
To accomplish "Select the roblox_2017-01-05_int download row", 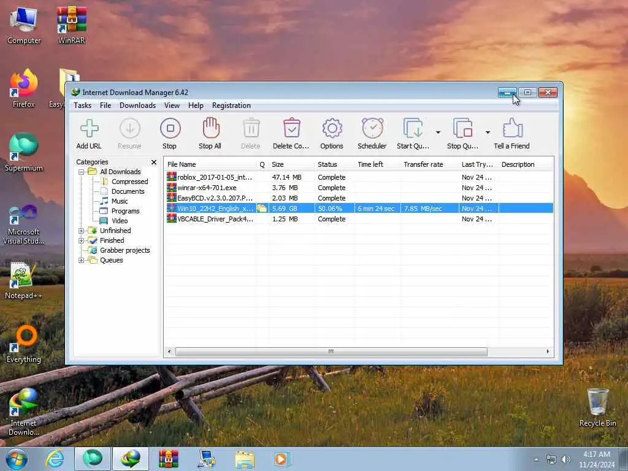I will pos(359,177).
